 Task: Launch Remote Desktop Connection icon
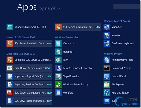coord(58,68)
